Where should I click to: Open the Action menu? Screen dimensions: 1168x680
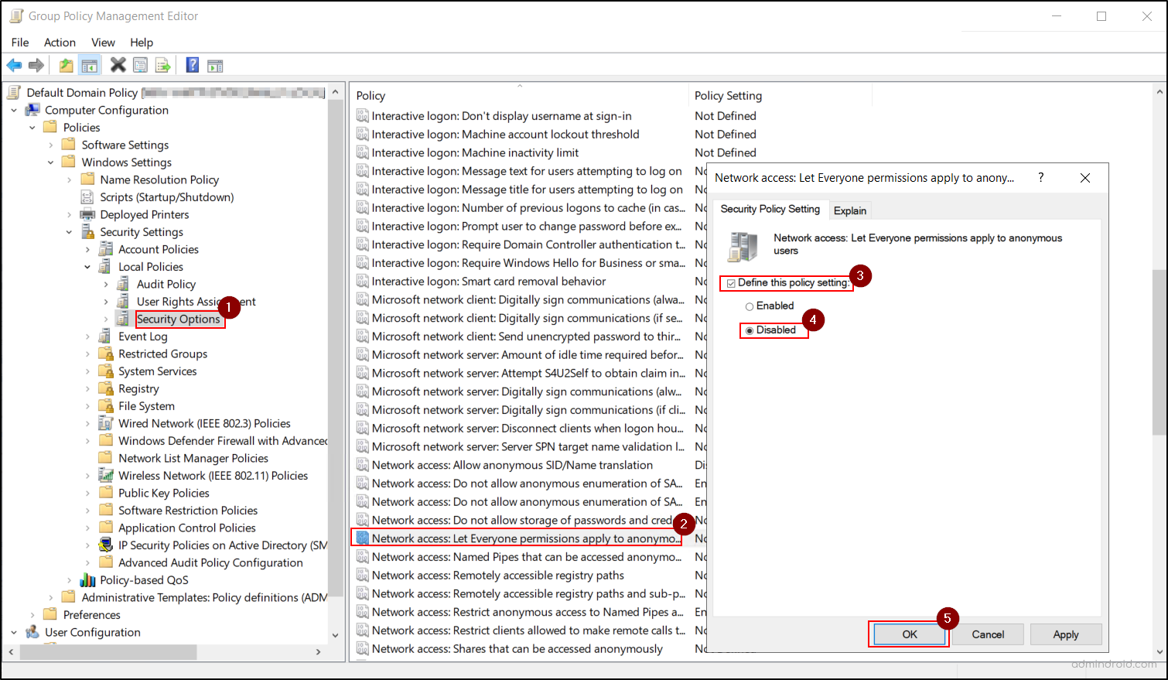[x=60, y=43]
